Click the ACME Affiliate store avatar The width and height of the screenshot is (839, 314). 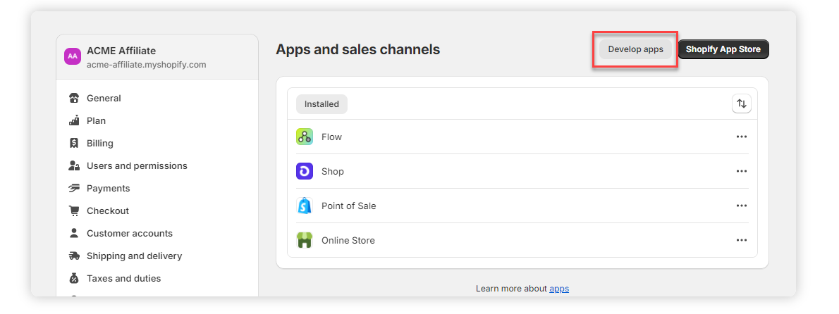[x=73, y=57]
